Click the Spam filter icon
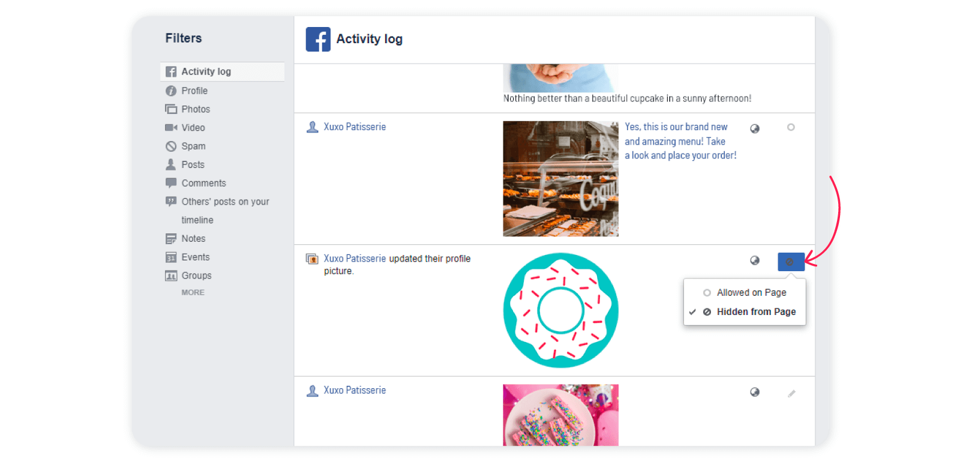Image resolution: width=960 pixels, height=462 pixels. pyautogui.click(x=171, y=146)
